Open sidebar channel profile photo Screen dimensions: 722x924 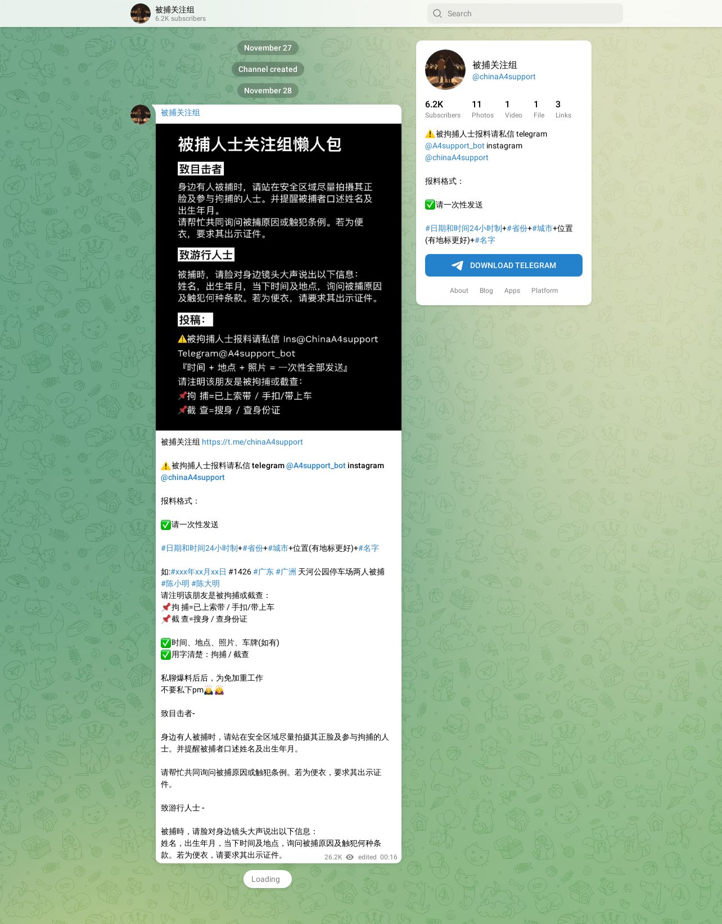tap(445, 70)
